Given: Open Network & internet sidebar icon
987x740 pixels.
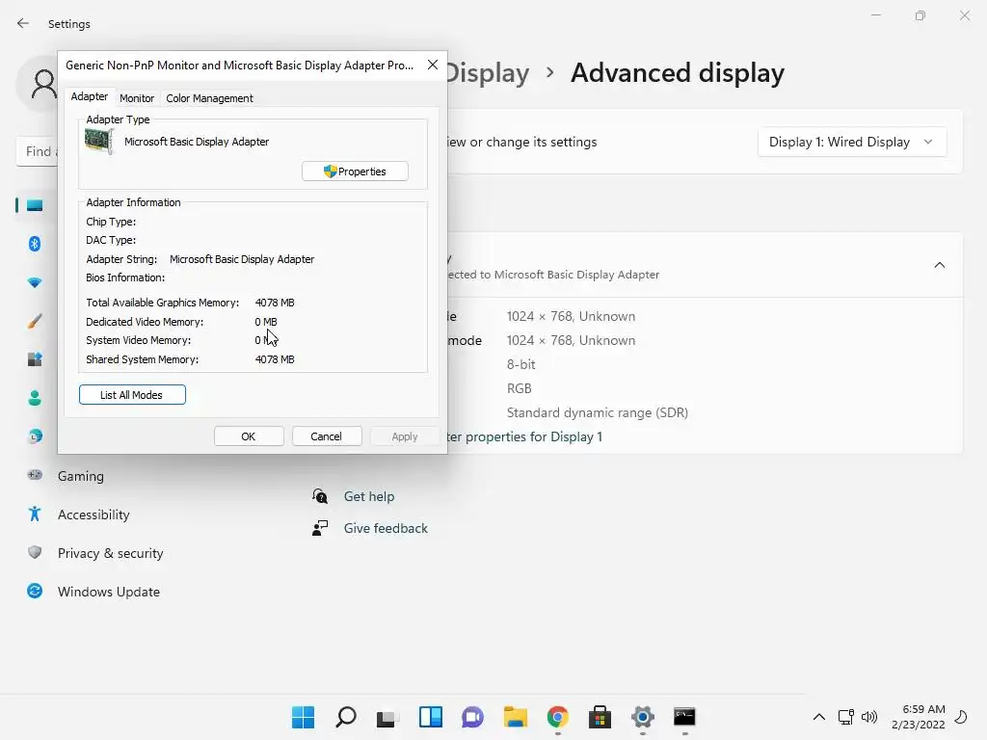Looking at the screenshot, I should (x=35, y=282).
